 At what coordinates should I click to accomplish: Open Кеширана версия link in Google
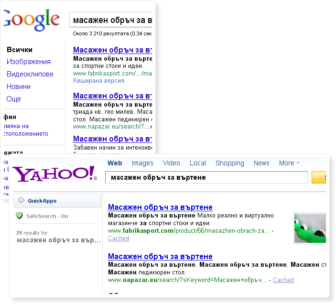(x=98, y=81)
